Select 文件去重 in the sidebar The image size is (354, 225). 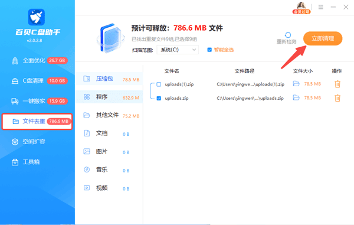(x=37, y=122)
